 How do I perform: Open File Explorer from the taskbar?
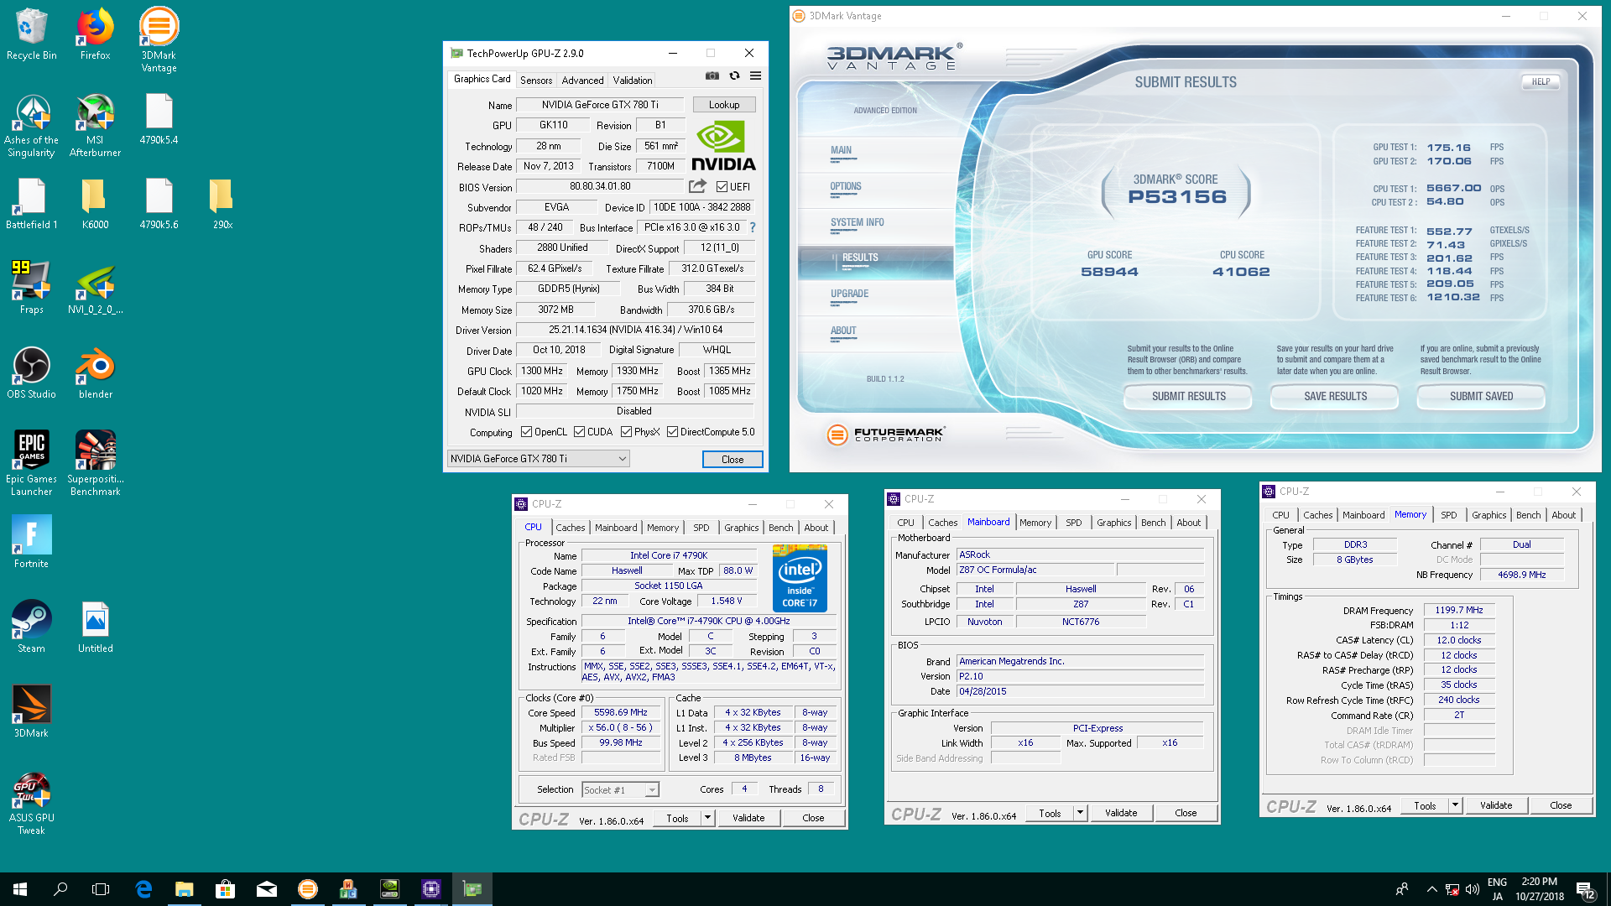pyautogui.click(x=184, y=889)
